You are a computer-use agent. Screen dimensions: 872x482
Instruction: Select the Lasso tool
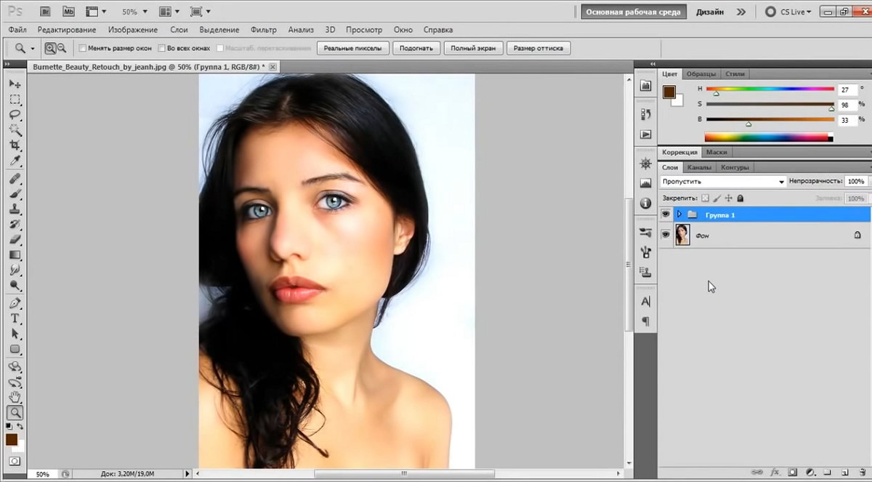15,115
